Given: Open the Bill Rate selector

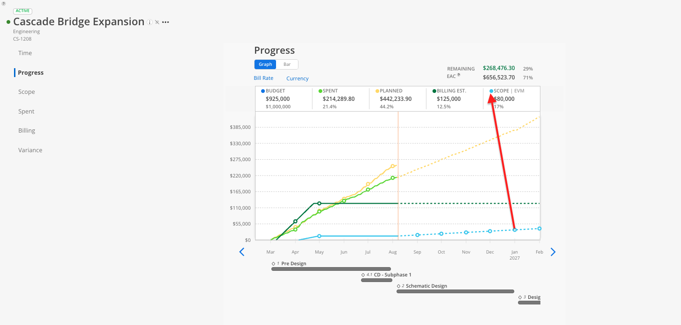Looking at the screenshot, I should 263,78.
